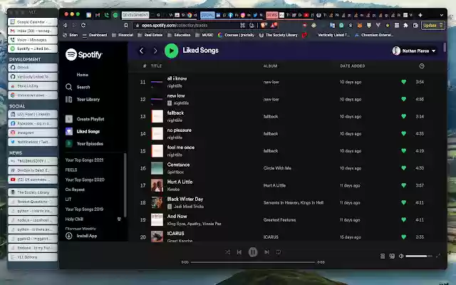The width and height of the screenshot is (456, 285).
Task: Open the Real Estate bookmarks folder
Action: pos(150,35)
